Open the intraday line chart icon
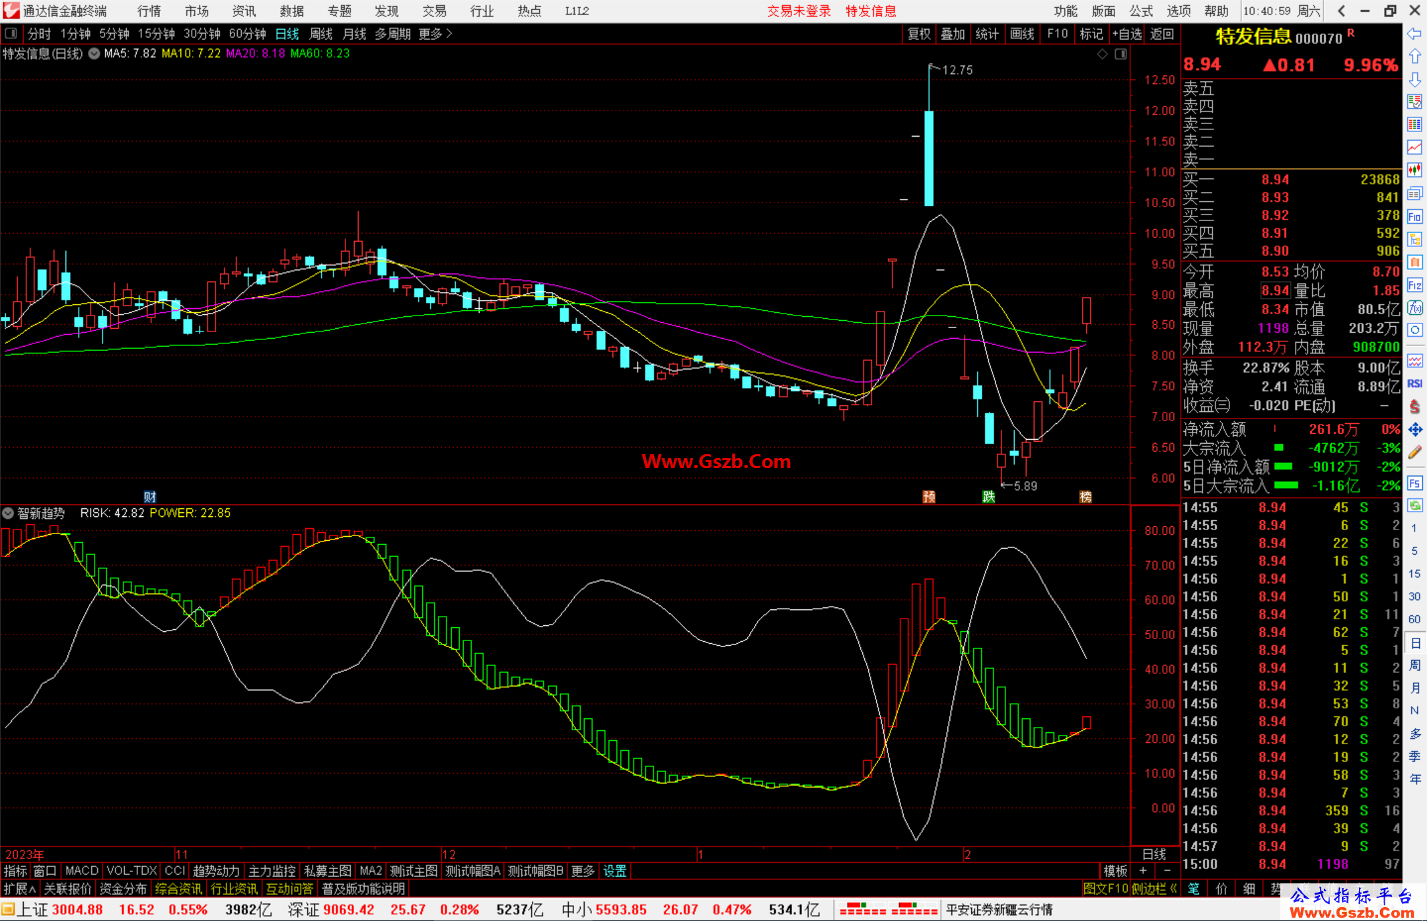The image size is (1427, 921). pyautogui.click(x=1414, y=147)
